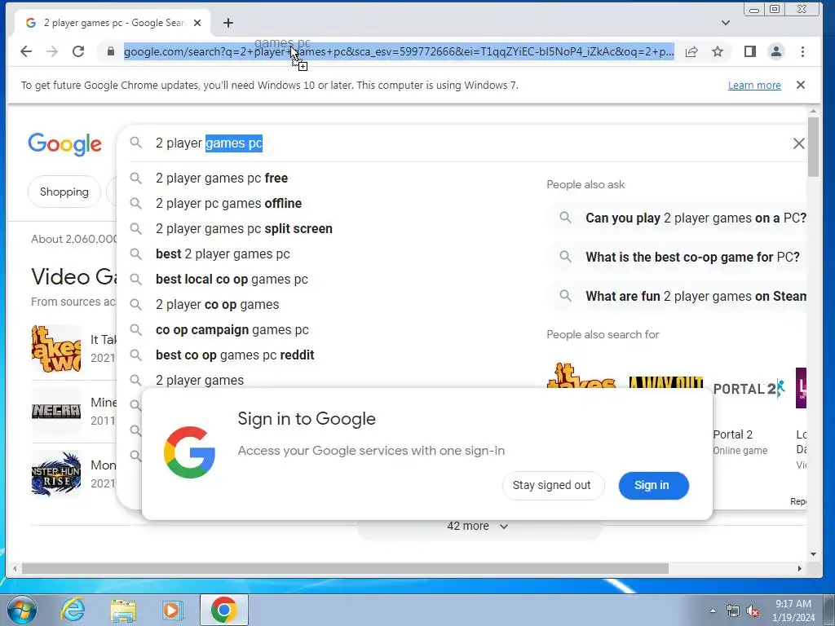835x626 pixels.
Task: Clear the search box with the X icon
Action: click(x=798, y=143)
